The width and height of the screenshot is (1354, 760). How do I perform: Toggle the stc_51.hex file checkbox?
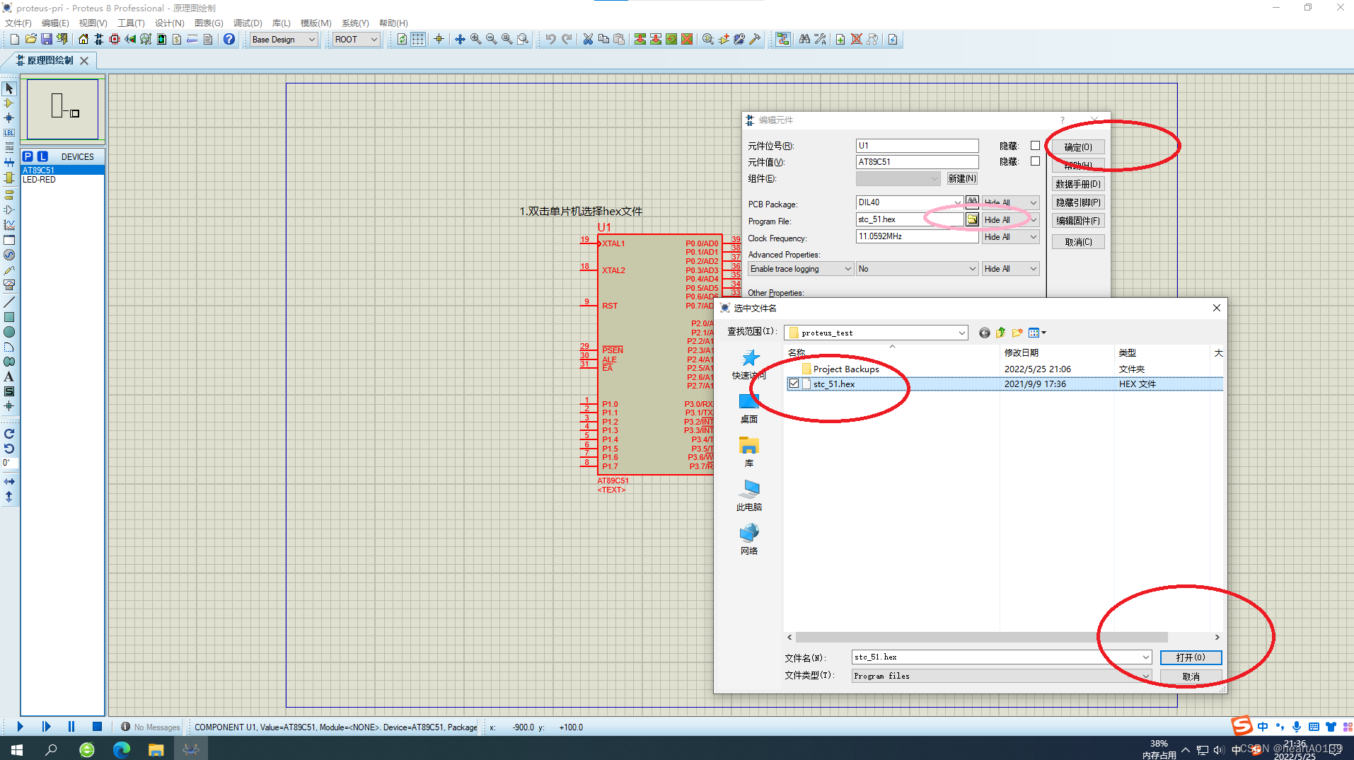point(794,384)
